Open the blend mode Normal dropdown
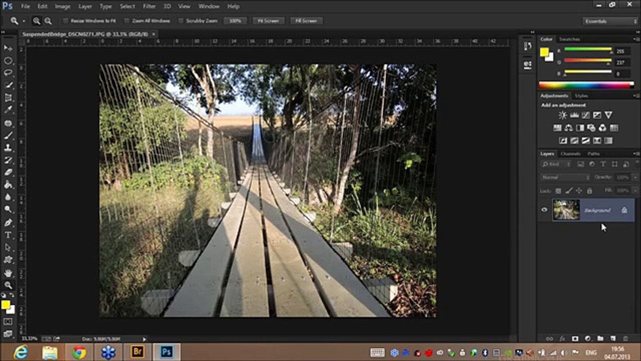 click(x=566, y=177)
